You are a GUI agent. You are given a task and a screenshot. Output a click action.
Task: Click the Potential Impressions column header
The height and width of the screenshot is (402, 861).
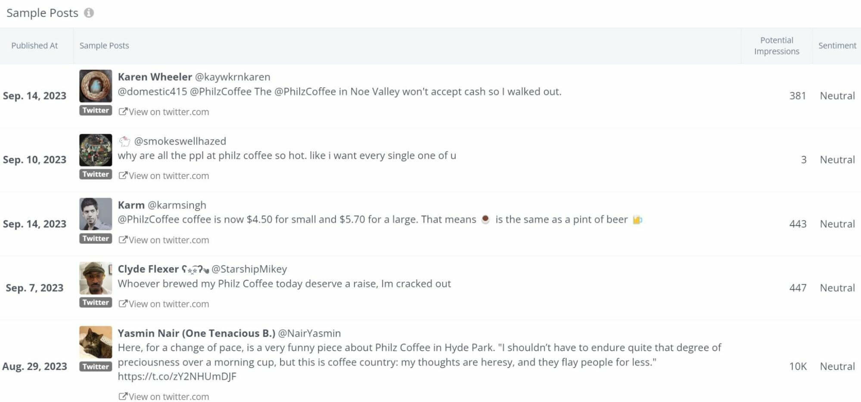776,46
